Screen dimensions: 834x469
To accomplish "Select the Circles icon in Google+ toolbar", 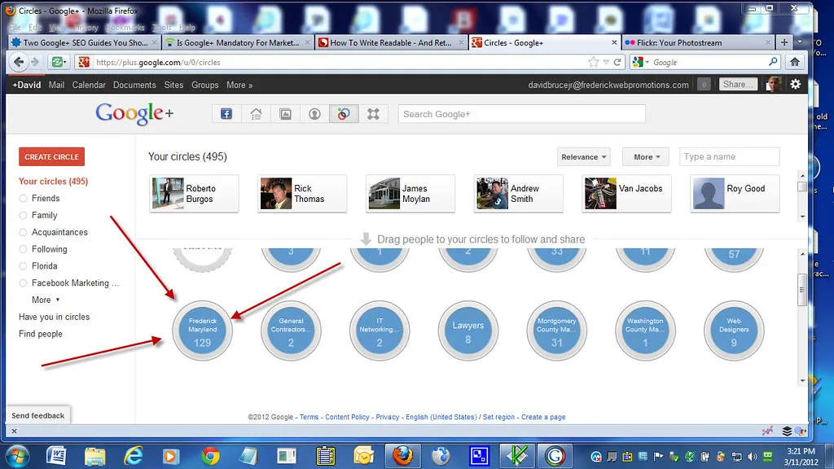I will pyautogui.click(x=344, y=114).
